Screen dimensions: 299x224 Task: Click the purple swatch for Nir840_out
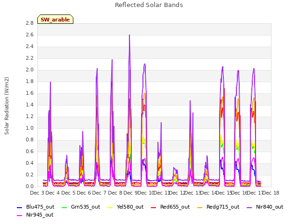coord(249,207)
